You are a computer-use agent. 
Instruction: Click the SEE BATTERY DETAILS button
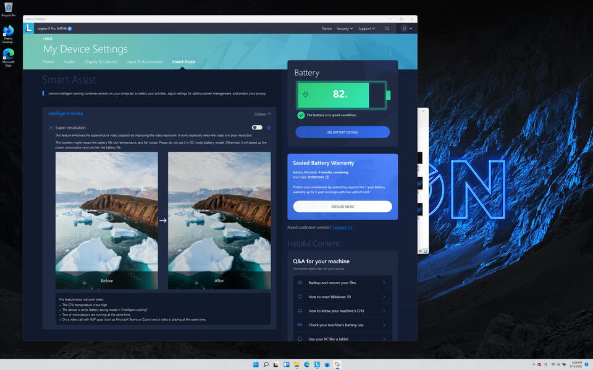point(343,132)
